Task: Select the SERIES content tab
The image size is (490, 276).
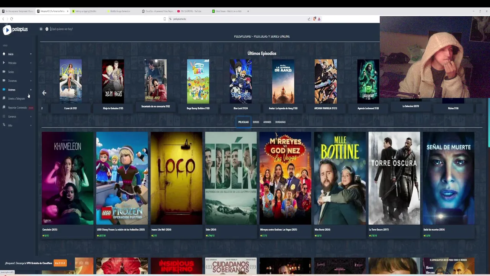Action: tap(256, 122)
